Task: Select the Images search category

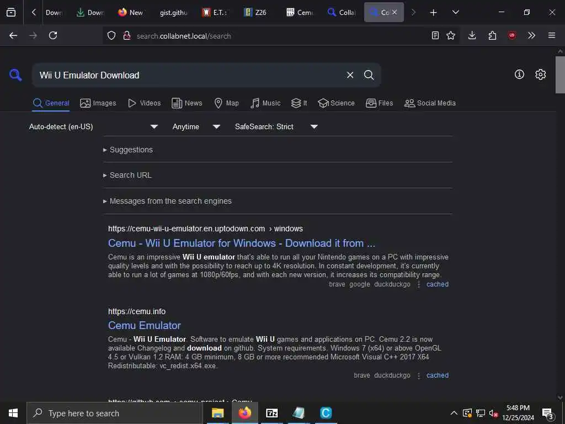Action: pyautogui.click(x=98, y=103)
